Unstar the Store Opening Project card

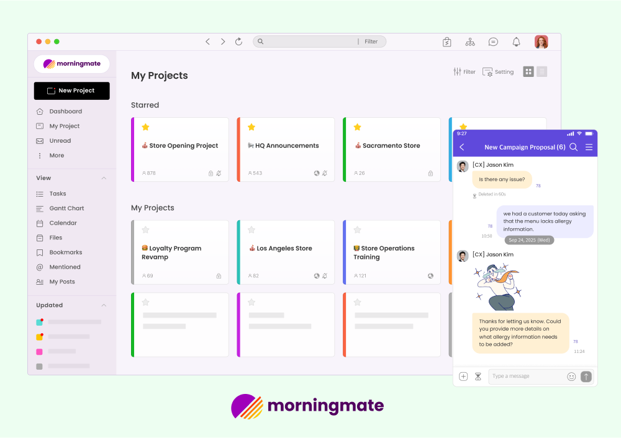tap(145, 127)
